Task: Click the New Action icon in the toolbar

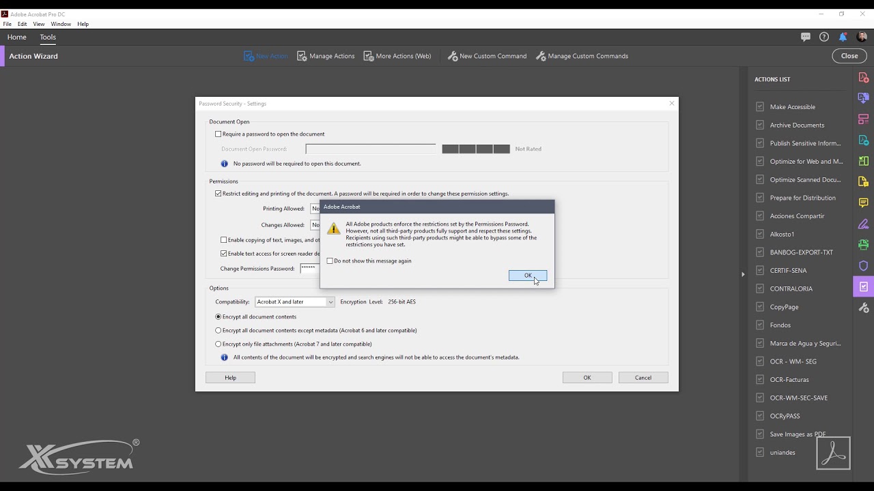Action: [249, 56]
